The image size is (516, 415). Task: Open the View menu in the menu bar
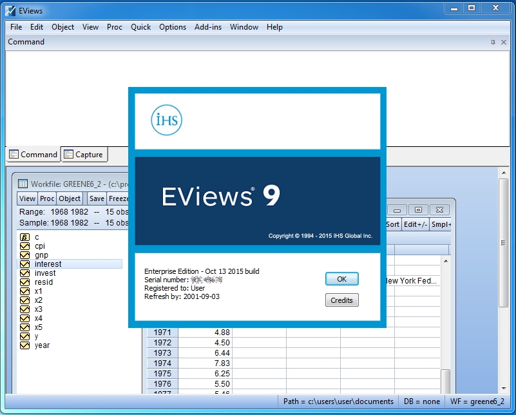click(x=90, y=27)
